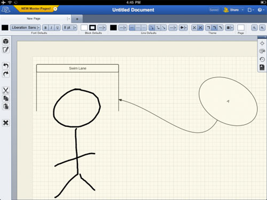Pick the black line color swatch
Screen dimensions: 267x200
click(x=113, y=28)
